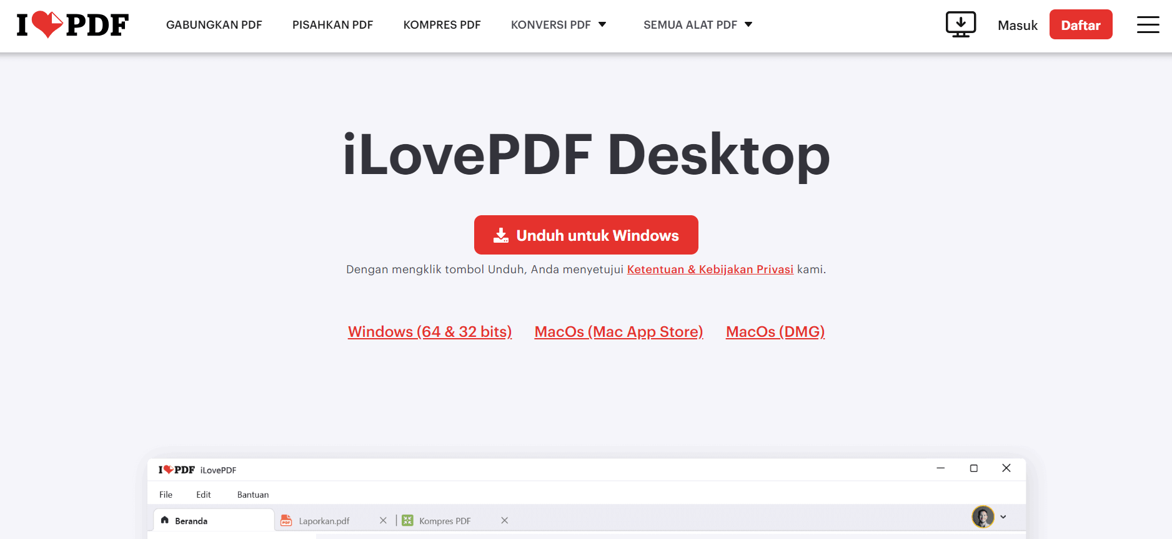Open GABUNGKAN PDF menu item
1172x539 pixels.
(214, 25)
